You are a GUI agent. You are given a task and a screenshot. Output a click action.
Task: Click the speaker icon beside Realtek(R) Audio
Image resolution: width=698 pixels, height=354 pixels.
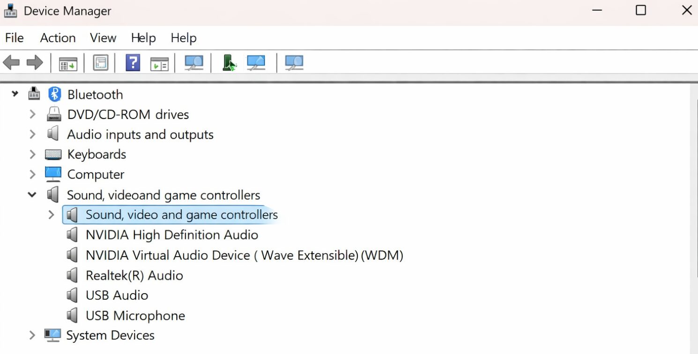point(72,275)
